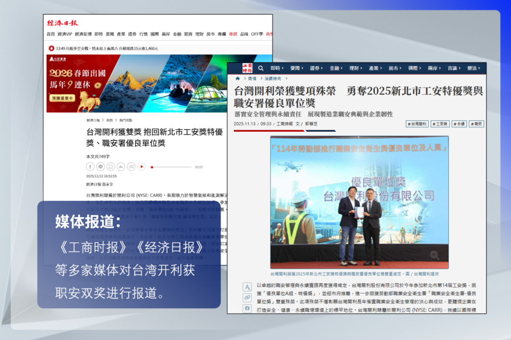Screen dimensions: 511x340
Task: Open the 經濟VIP menu item
Action: (65, 34)
